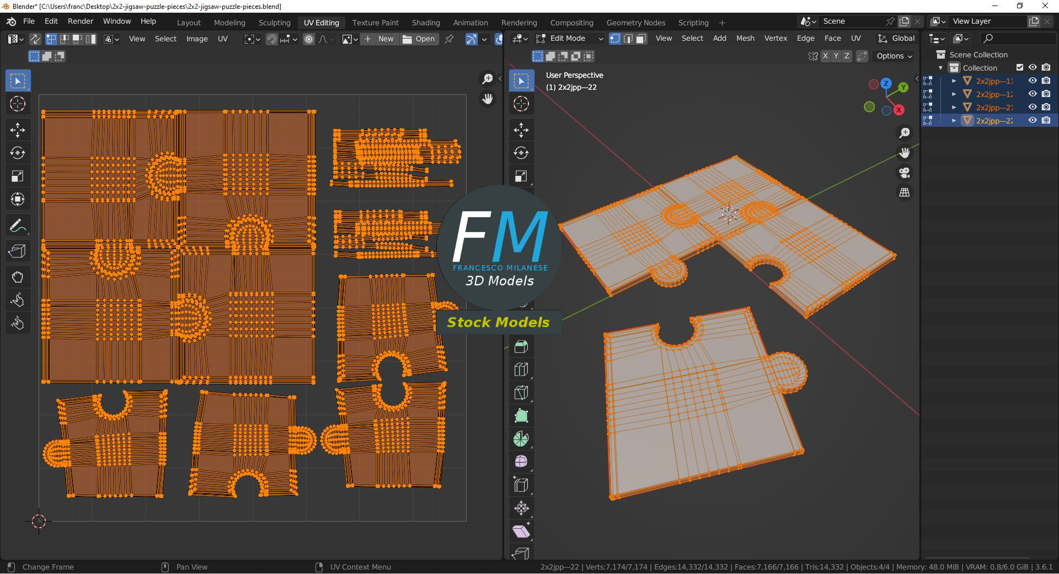
Task: Switch to the Texture Paint workspace tab
Action: 375,23
